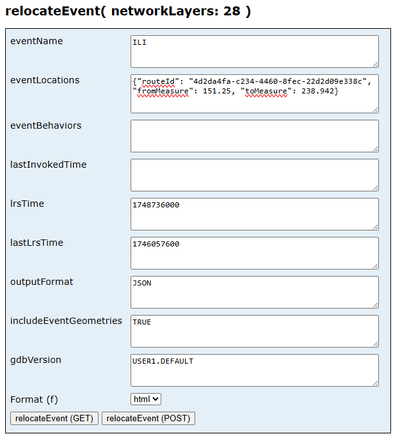Select the lrsTime field containing 1748736000
The image size is (400, 443).
(254, 214)
